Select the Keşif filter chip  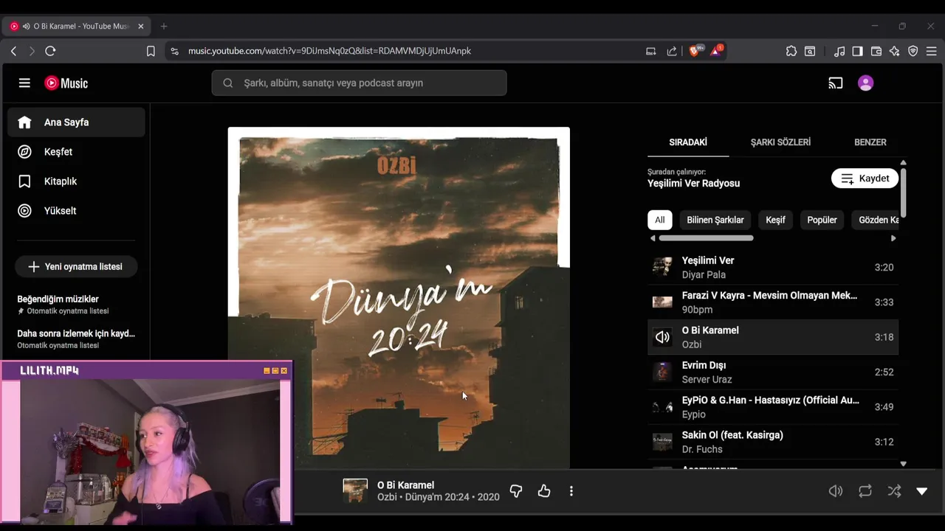(775, 220)
